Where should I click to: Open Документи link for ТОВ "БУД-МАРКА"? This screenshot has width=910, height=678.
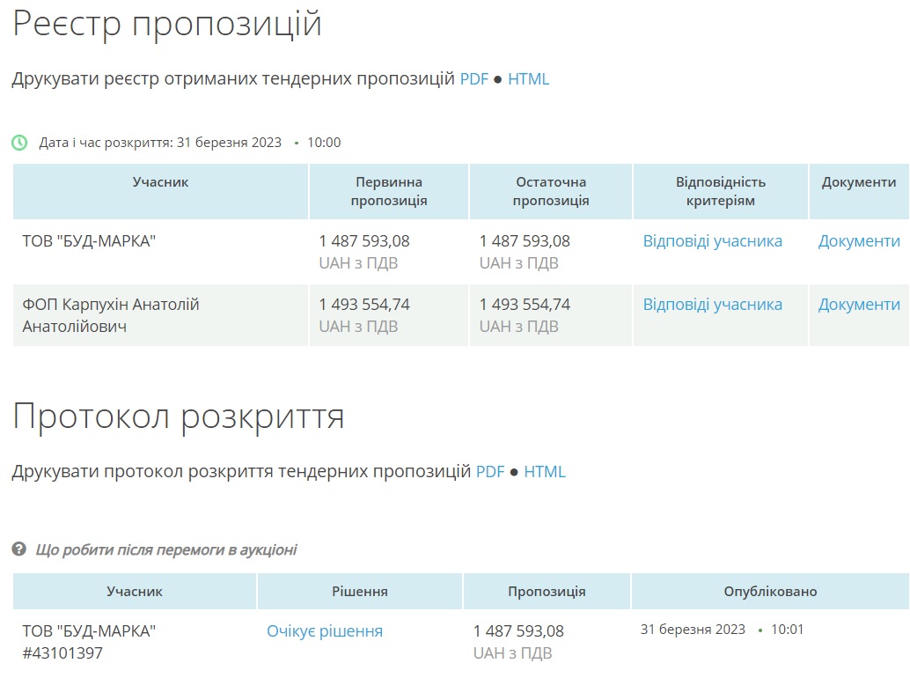point(859,241)
